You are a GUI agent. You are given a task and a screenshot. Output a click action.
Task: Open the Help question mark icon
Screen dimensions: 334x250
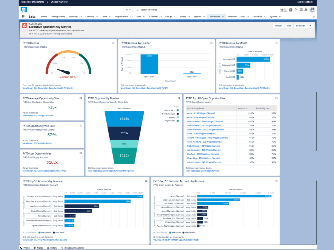(x=296, y=10)
